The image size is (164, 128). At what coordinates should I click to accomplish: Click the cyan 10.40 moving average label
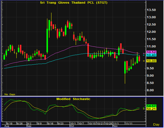click(x=151, y=55)
